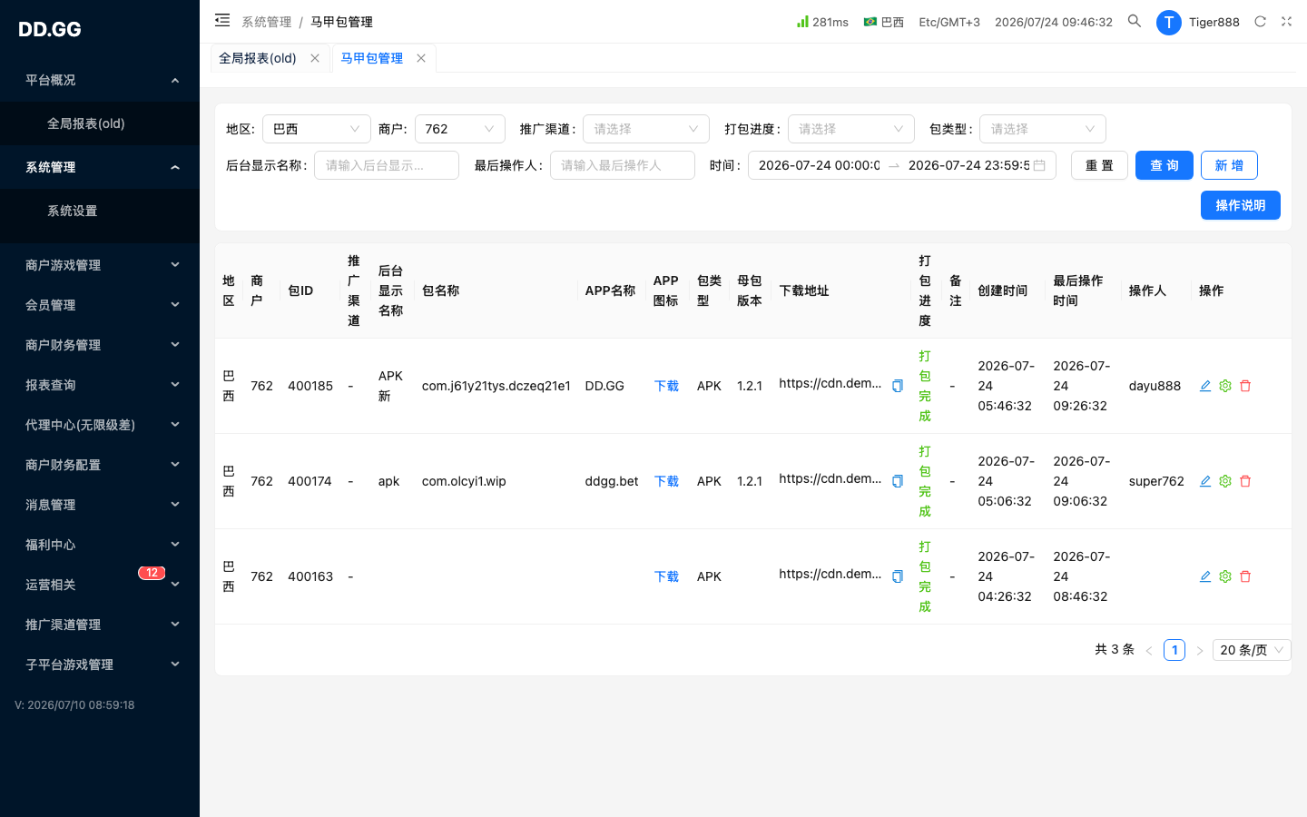Expand the 子平台游戏管理 sidebar menu
1307x817 pixels.
[x=100, y=664]
